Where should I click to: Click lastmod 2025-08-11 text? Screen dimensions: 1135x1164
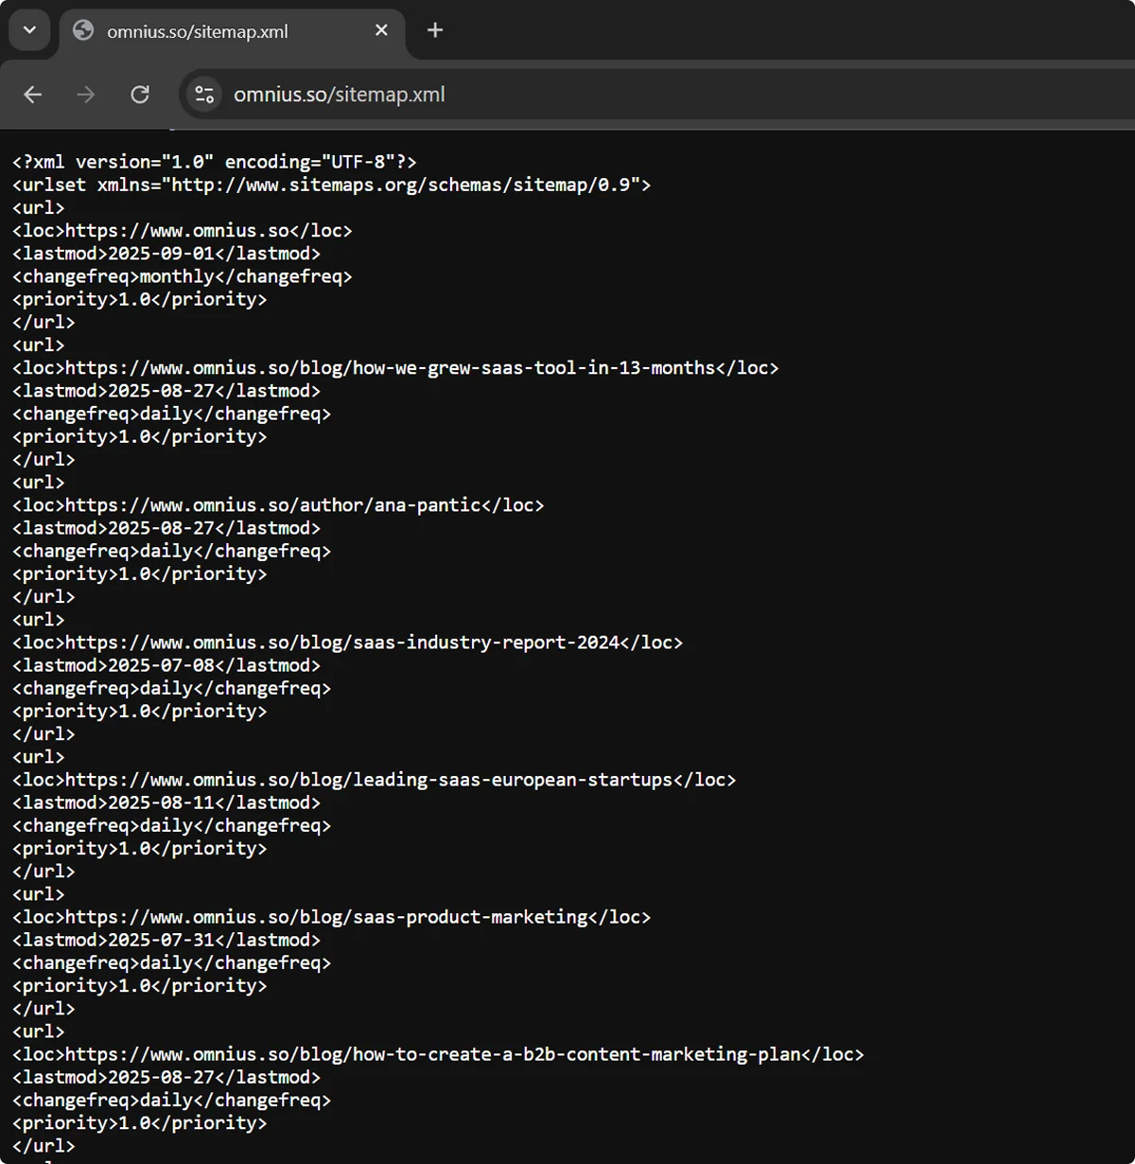(166, 802)
